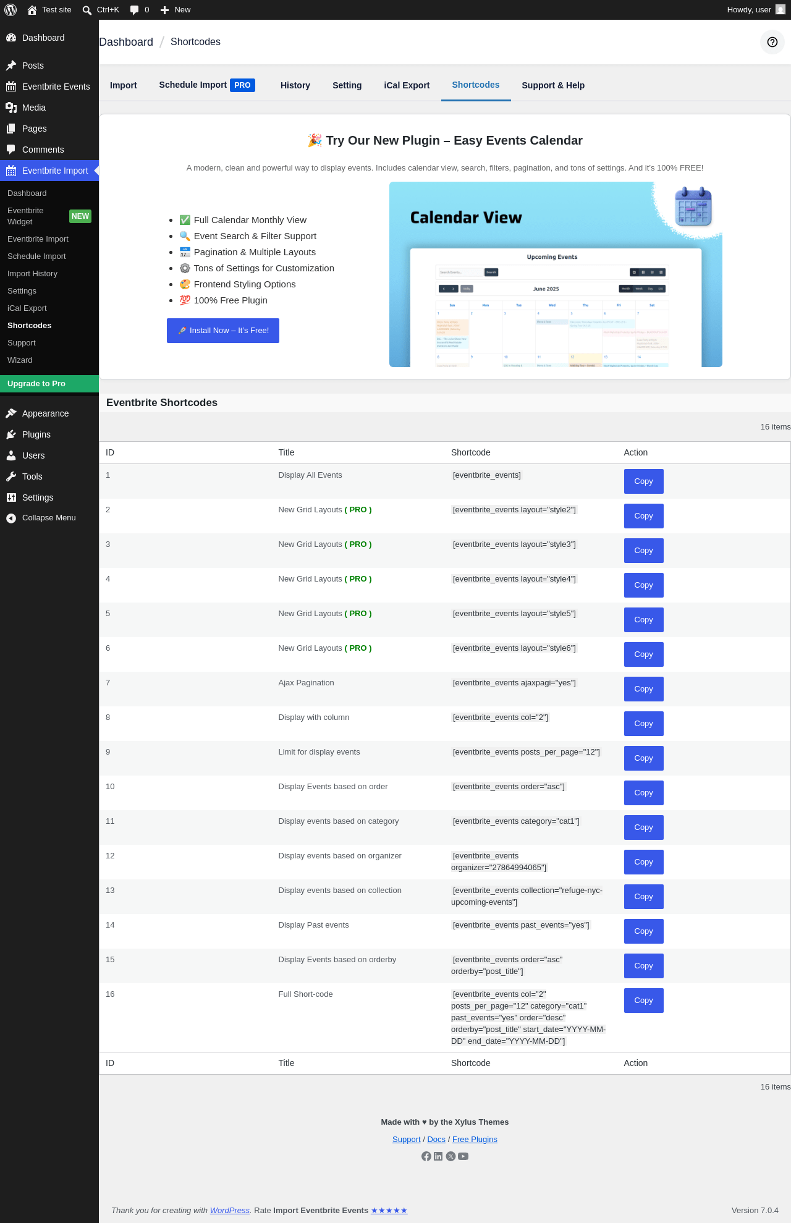Viewport: 791px width, 1223px height.
Task: Click the Posts pushpin icon
Action: tap(11, 66)
